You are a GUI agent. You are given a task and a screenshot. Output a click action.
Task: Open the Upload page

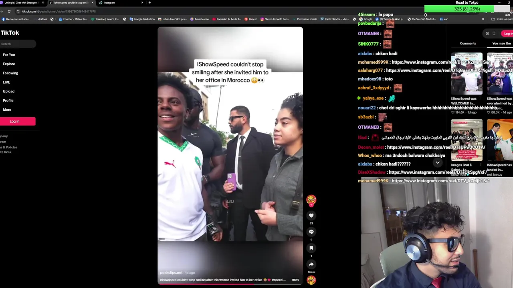click(8, 91)
